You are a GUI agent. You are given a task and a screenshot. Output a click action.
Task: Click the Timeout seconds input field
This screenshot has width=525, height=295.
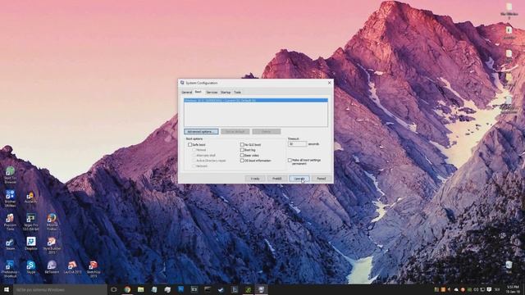tap(297, 144)
